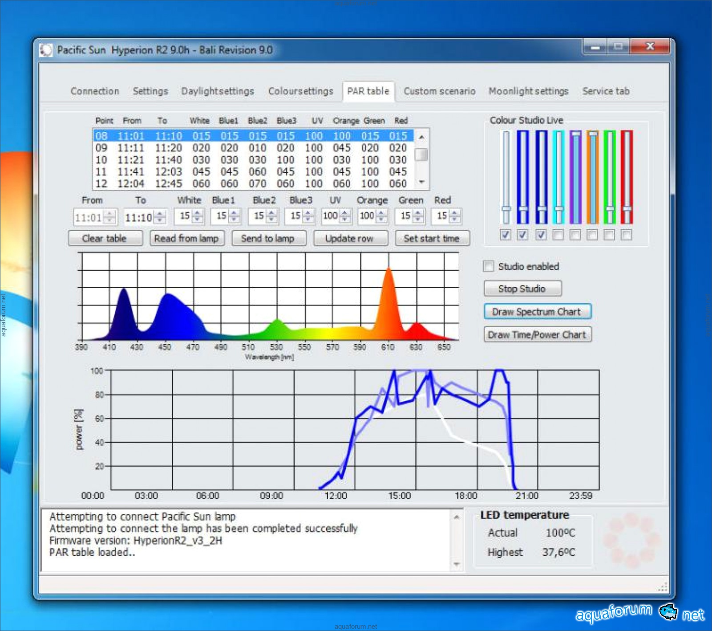Click the Draw Spectrum Chart button
The width and height of the screenshot is (712, 631).
coord(537,312)
